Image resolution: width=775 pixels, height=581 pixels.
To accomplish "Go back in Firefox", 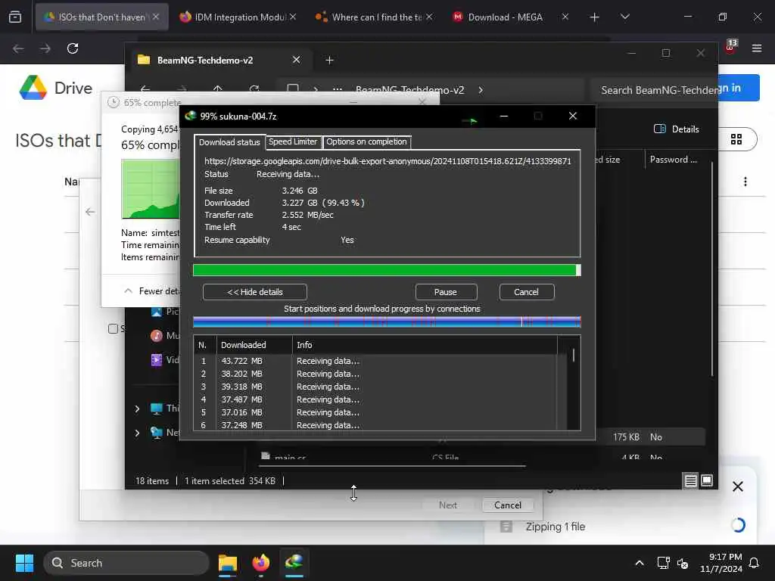I will (18, 48).
